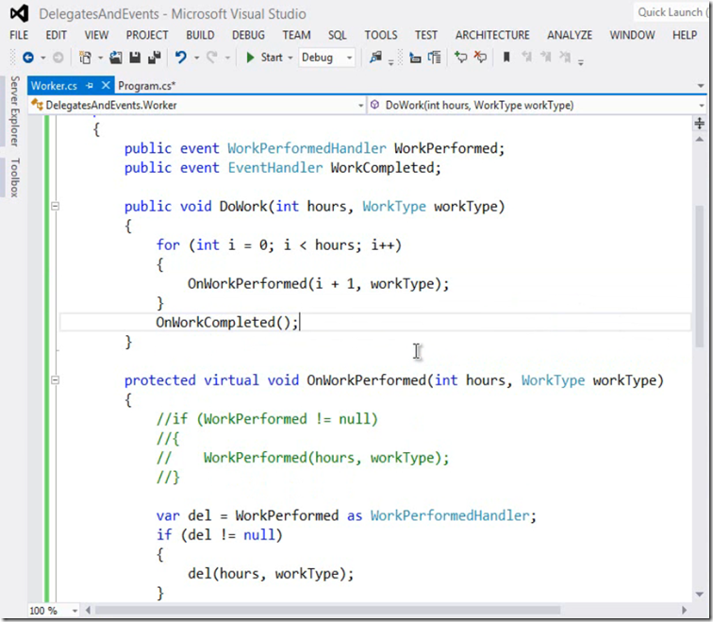Click the Save floppy disk icon
713x622 pixels.
coord(135,58)
